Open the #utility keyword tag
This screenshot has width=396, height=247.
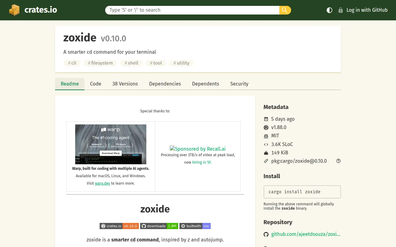pos(181,63)
